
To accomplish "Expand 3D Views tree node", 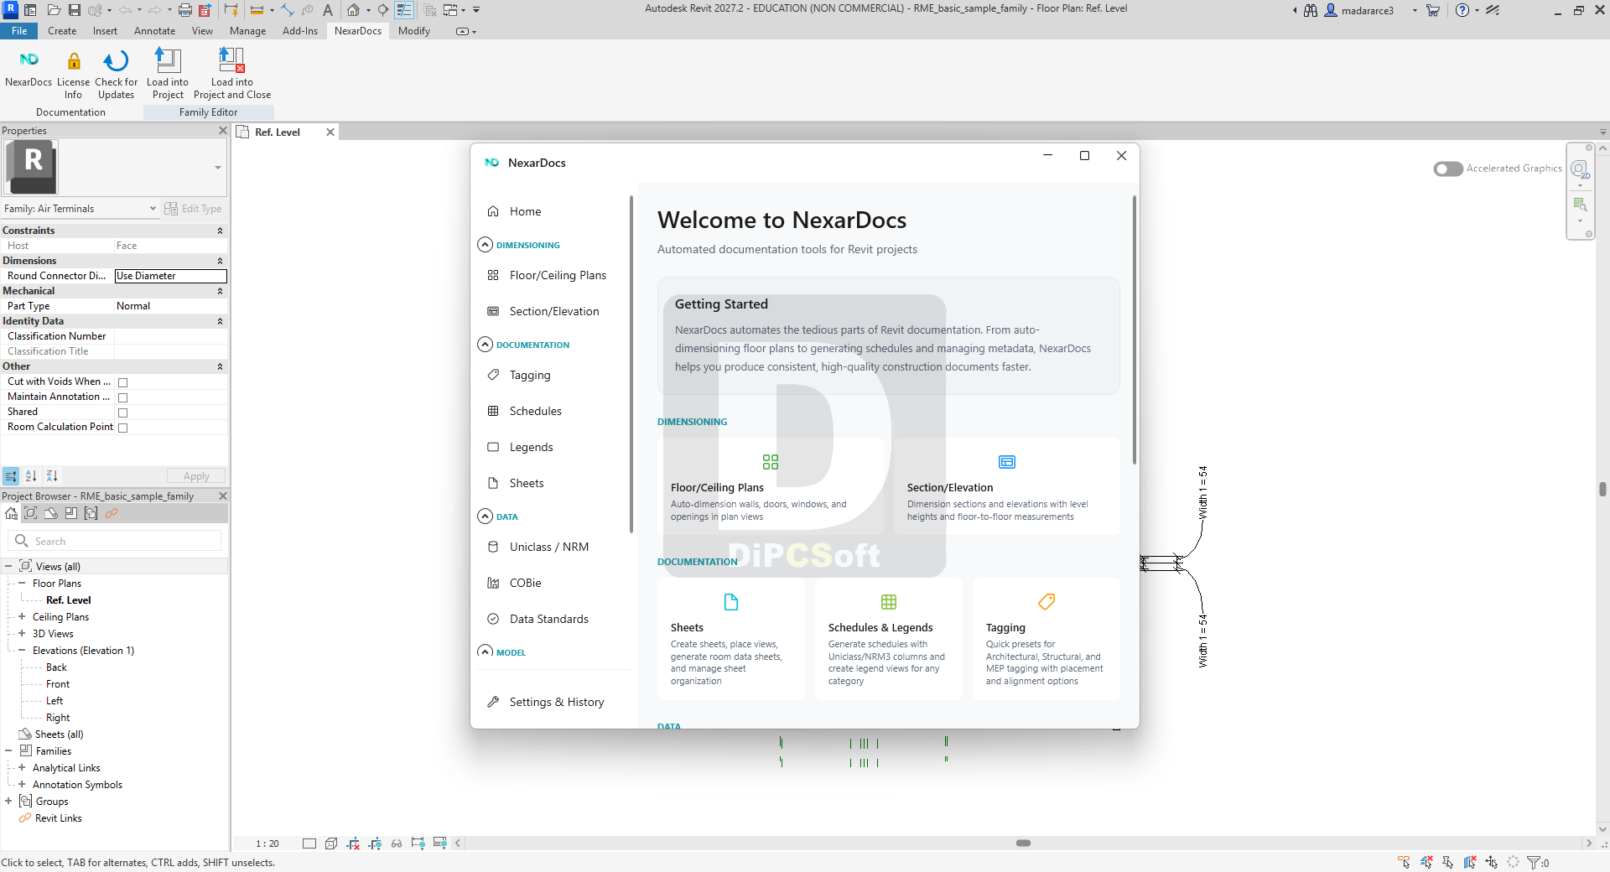I will point(22,633).
